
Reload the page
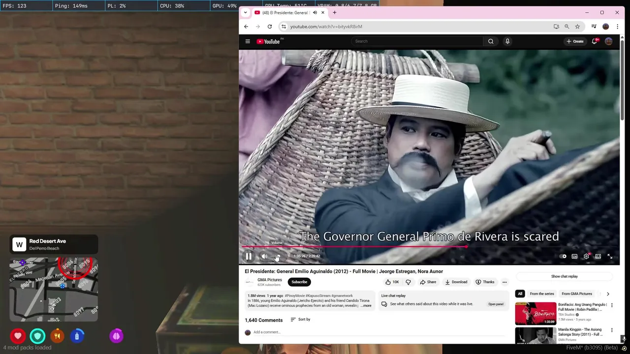(x=270, y=27)
